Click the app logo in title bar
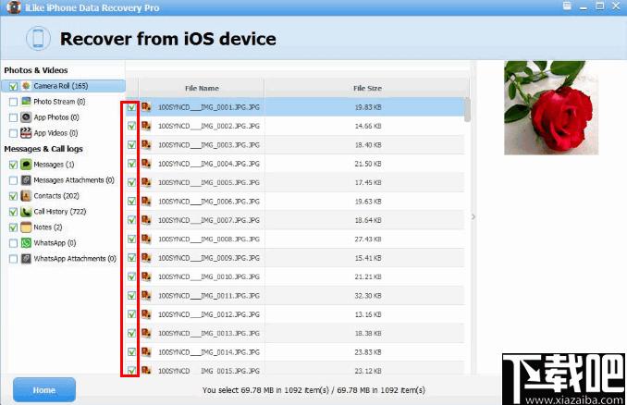 pyautogui.click(x=14, y=7)
